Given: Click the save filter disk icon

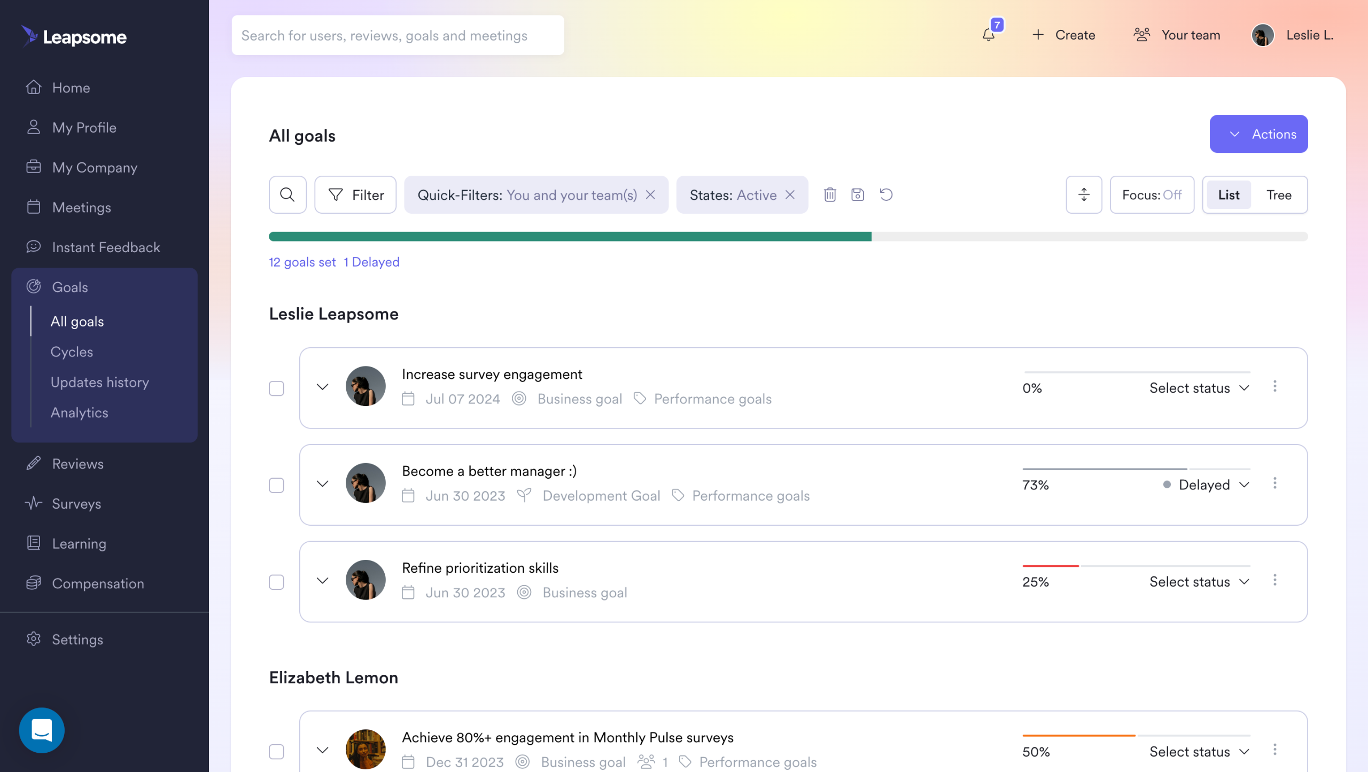Looking at the screenshot, I should tap(858, 194).
